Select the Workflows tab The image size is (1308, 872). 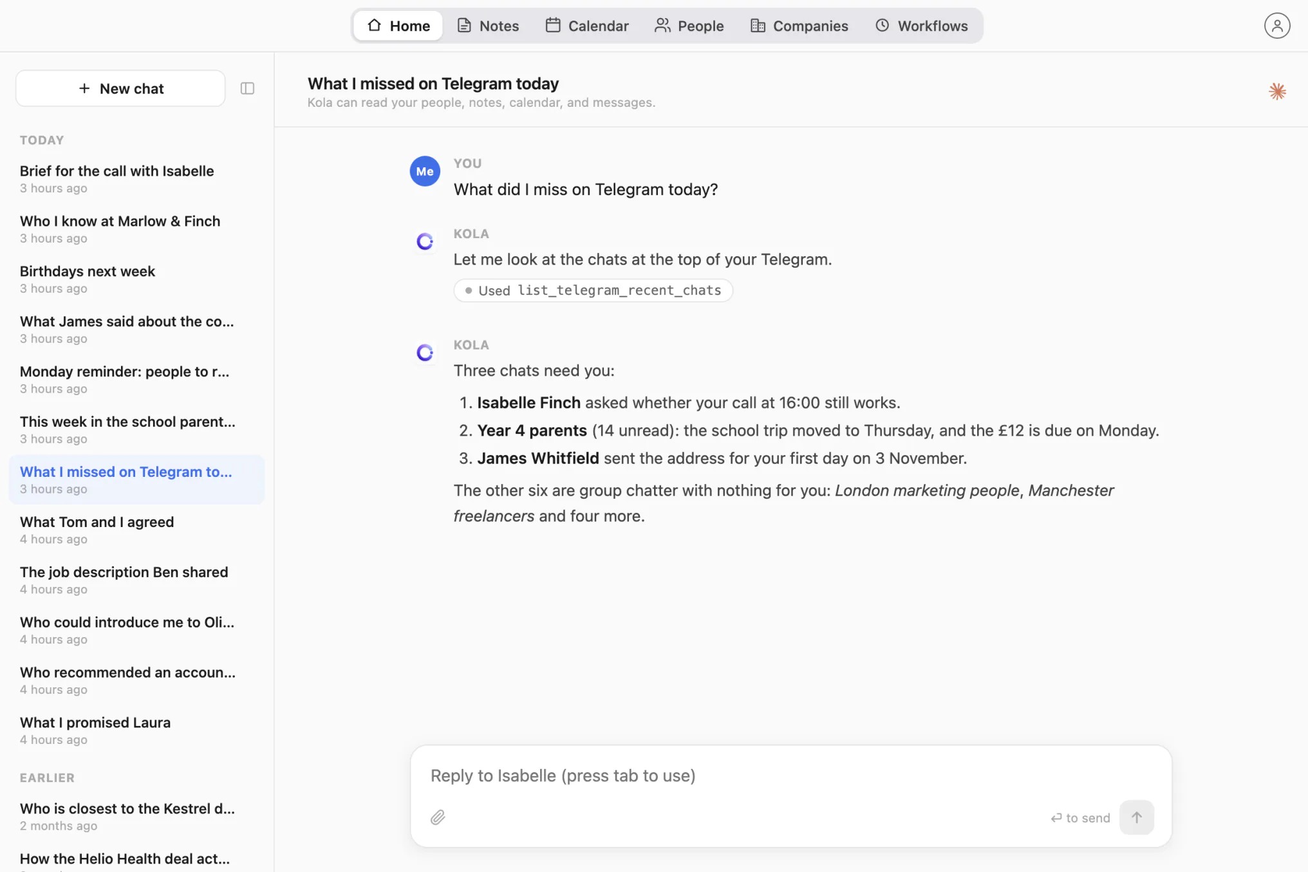922,26
